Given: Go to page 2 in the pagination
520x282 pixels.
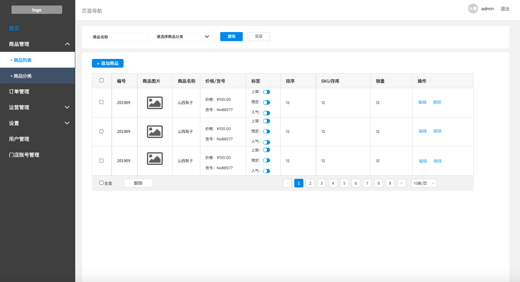Looking at the screenshot, I should click(310, 183).
